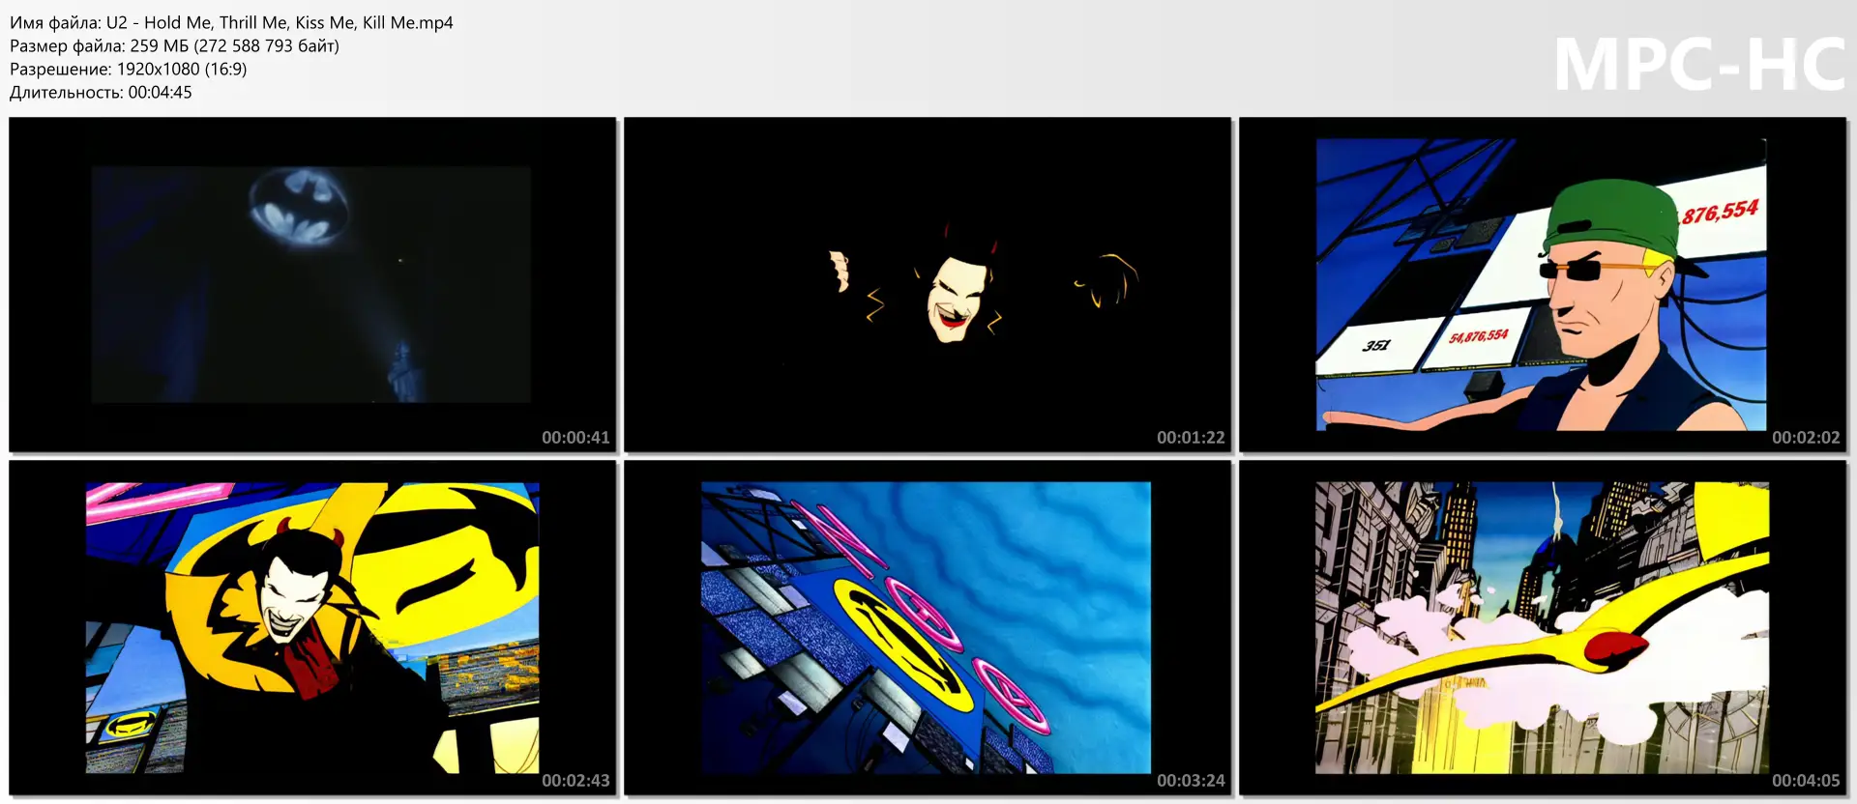Click the laughing devil thumbnail at 00:02:43

coord(312,628)
